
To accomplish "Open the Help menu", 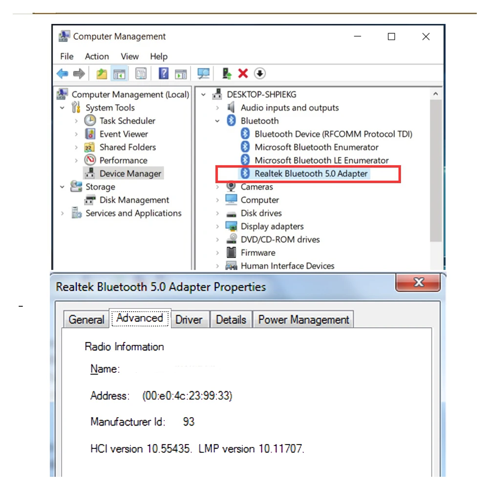I will click(159, 57).
